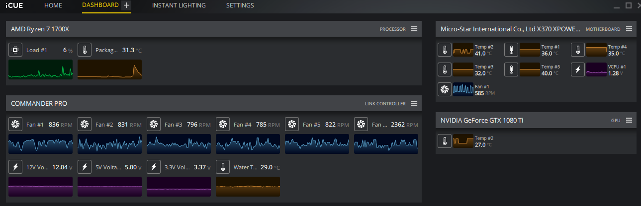Open the Commander Pro panel hamburger menu
Screen dimensions: 641x206
click(414, 103)
